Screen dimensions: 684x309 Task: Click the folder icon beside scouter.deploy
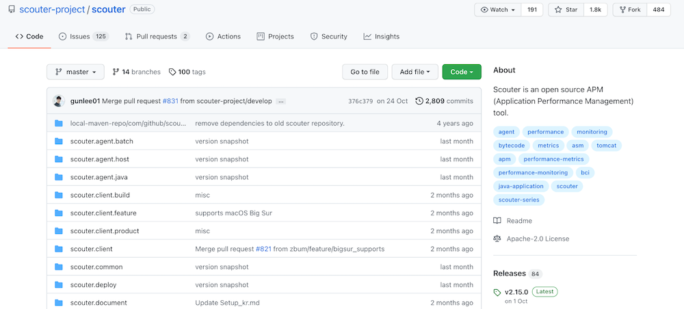pyautogui.click(x=58, y=285)
